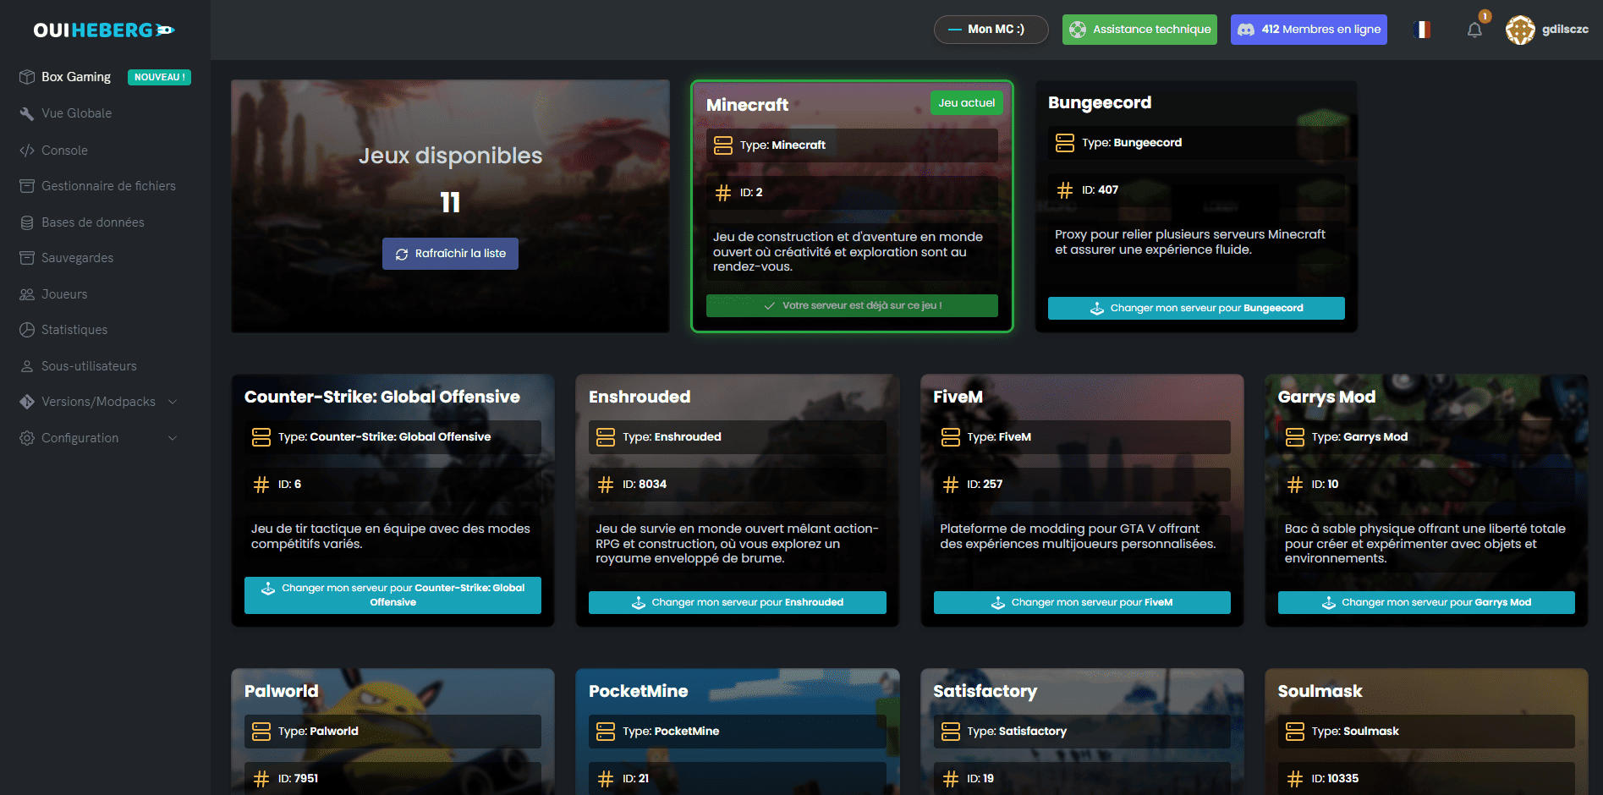Open the gdilsczc user menu
This screenshot has height=795, width=1603.
coord(1547,30)
